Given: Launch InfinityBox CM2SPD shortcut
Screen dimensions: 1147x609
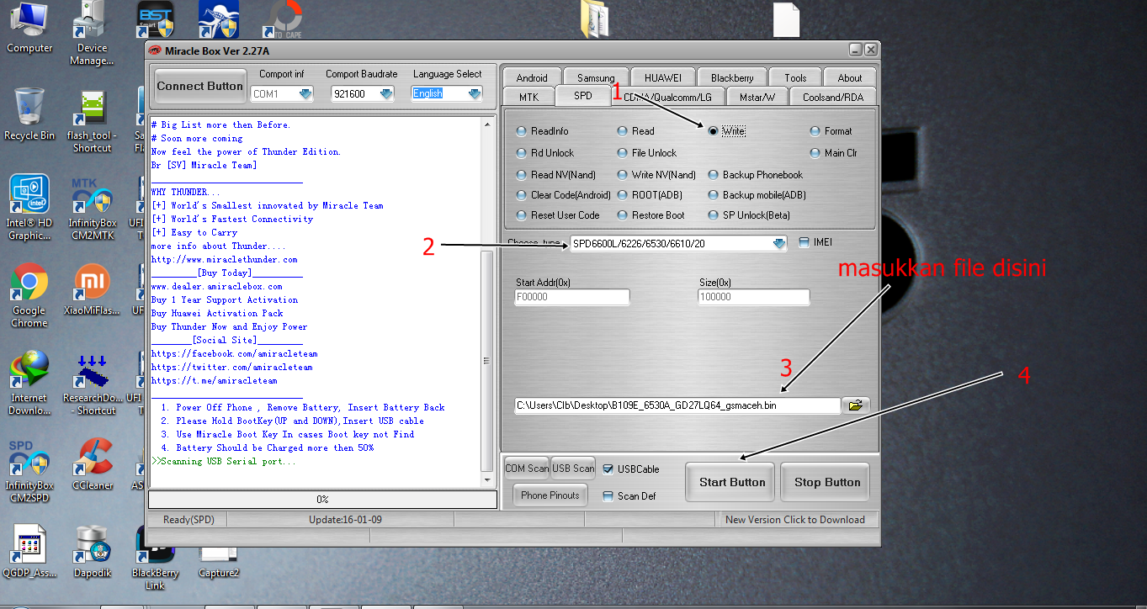Looking at the screenshot, I should tap(29, 470).
